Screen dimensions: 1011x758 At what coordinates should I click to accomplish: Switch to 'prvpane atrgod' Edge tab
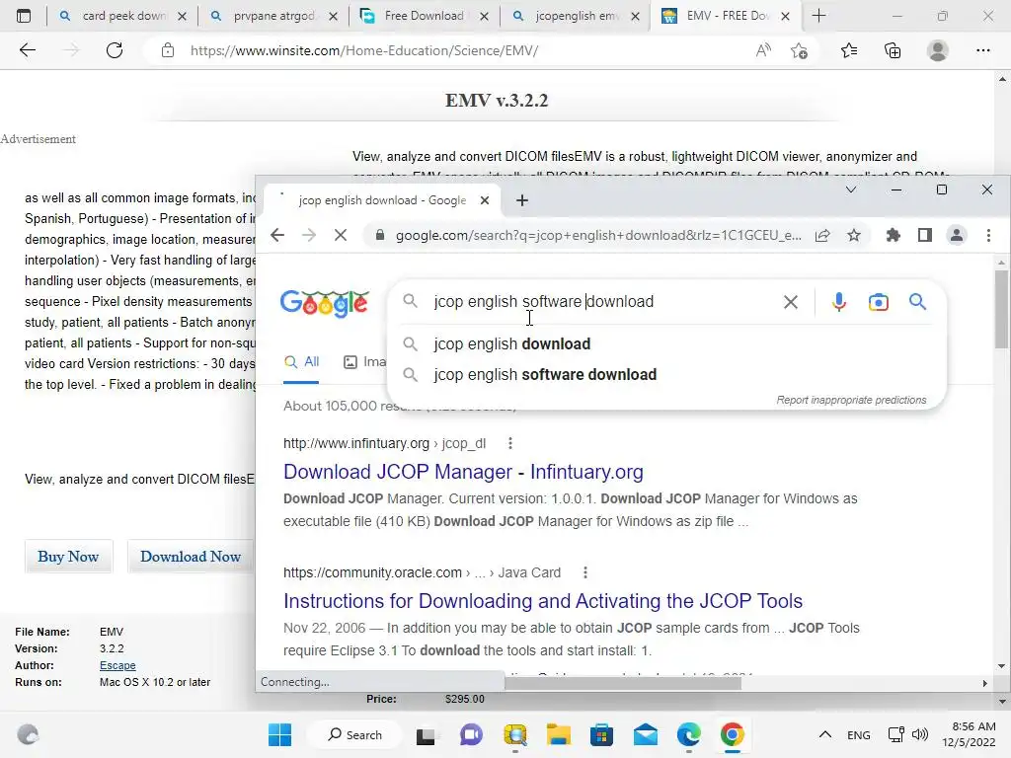point(274,16)
